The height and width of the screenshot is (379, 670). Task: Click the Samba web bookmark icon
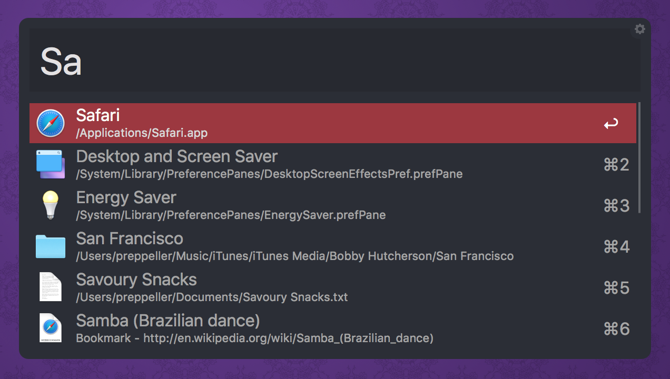coord(51,328)
